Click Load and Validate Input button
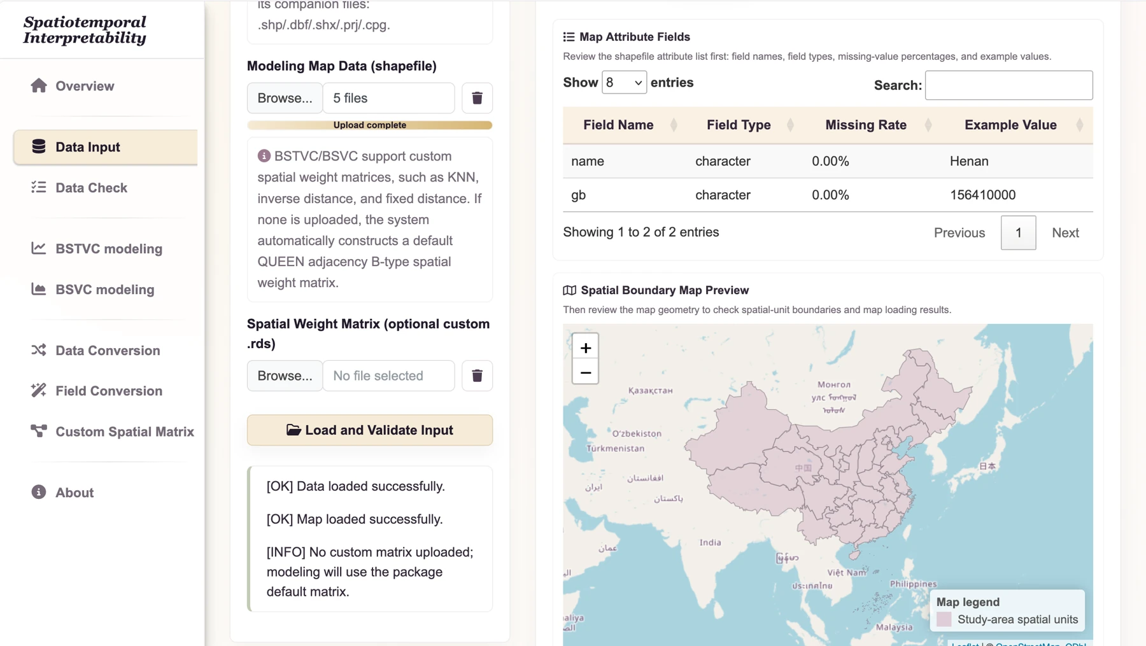The height and width of the screenshot is (646, 1146). click(x=370, y=430)
